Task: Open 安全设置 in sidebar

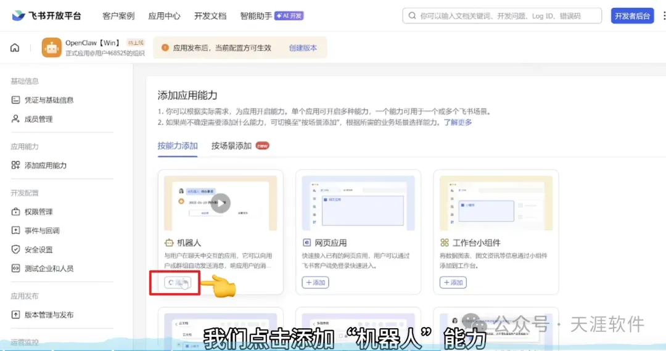Action: pyautogui.click(x=38, y=249)
